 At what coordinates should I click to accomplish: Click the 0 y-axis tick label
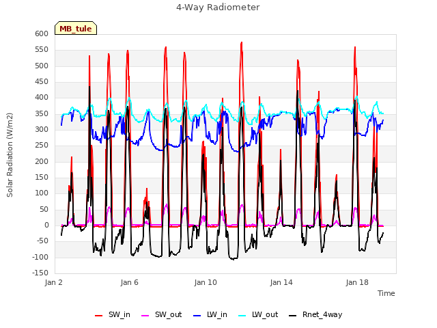pos(46,225)
